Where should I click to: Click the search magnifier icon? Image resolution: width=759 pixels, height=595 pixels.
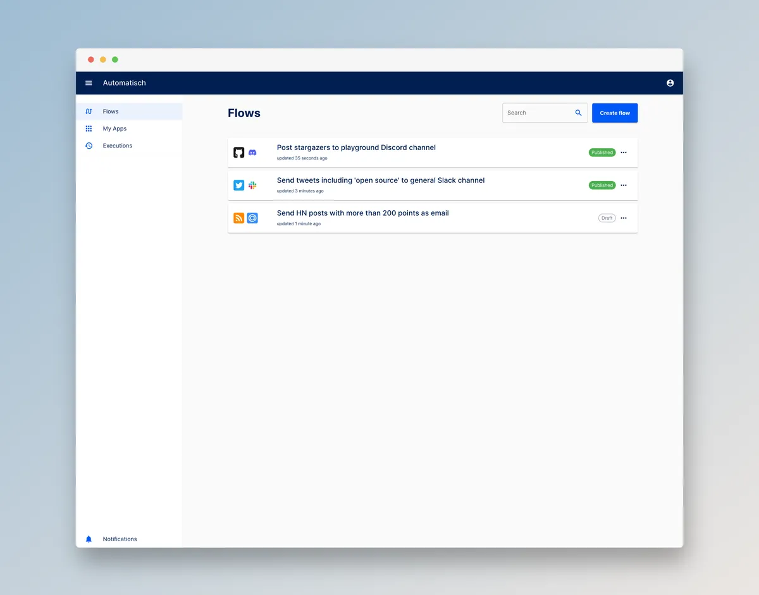[x=578, y=113]
